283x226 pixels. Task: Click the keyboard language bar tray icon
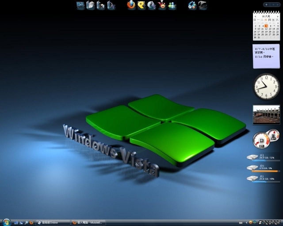pyautogui.click(x=241, y=223)
